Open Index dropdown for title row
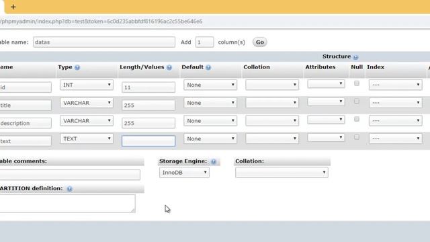430x242 pixels. click(396, 103)
